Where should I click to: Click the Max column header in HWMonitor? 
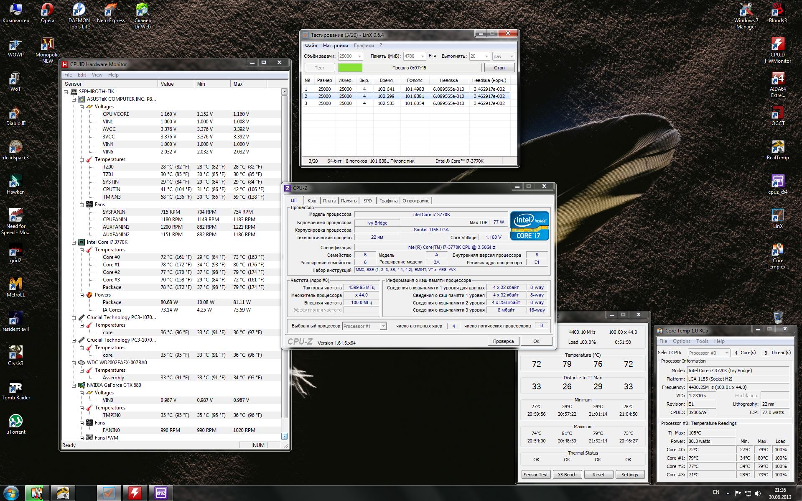coord(249,84)
